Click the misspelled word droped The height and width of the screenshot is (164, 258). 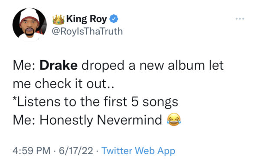(x=103, y=66)
